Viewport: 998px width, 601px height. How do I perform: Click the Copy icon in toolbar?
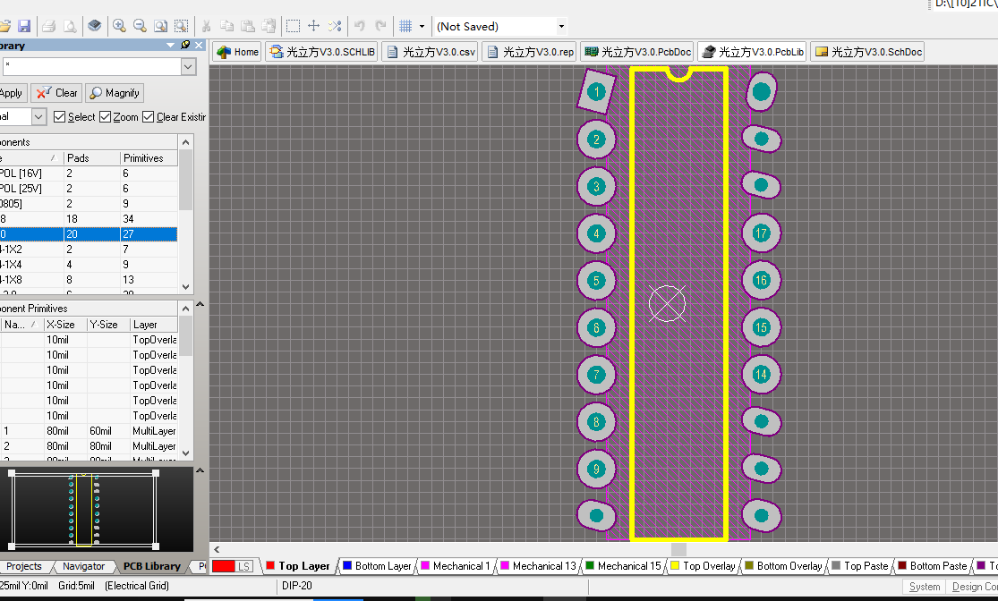click(x=226, y=26)
